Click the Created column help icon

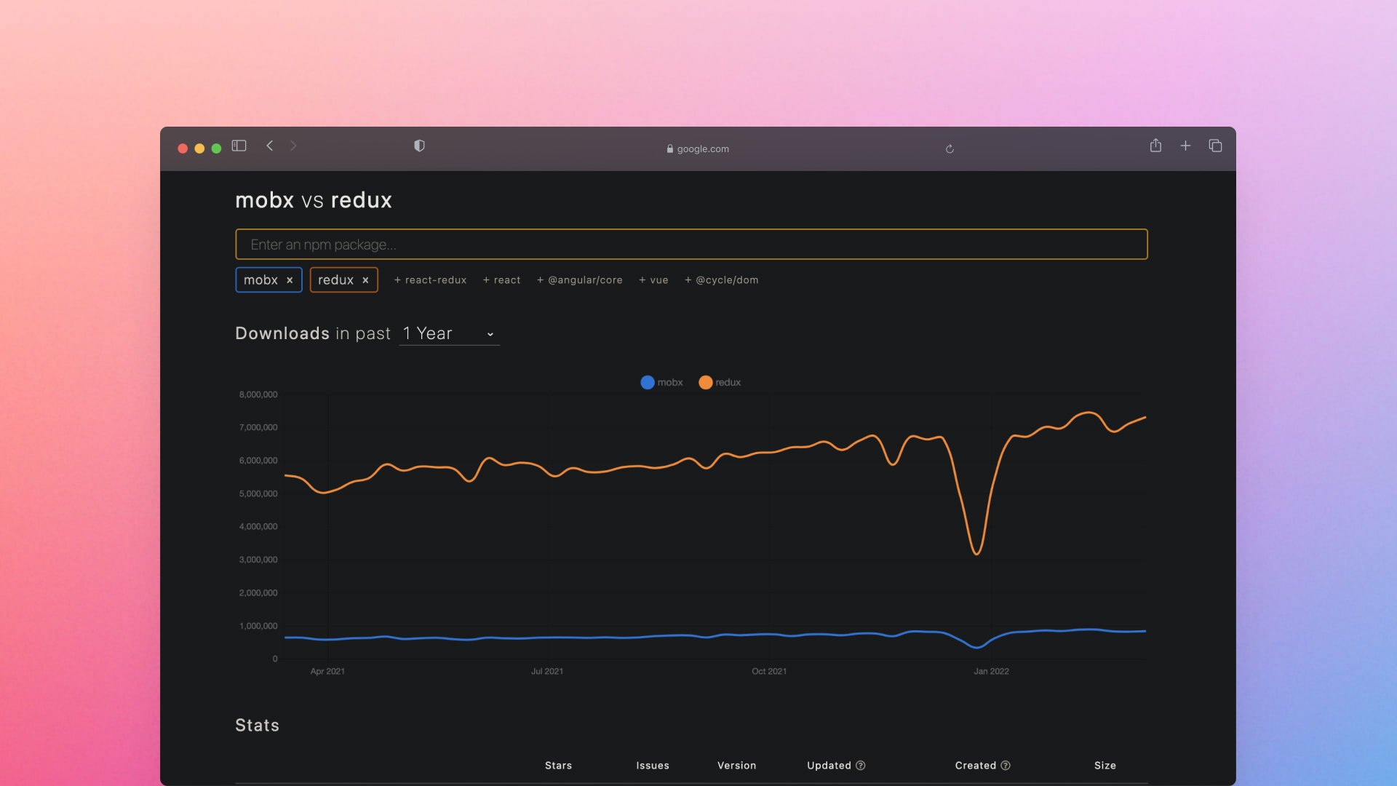pyautogui.click(x=1006, y=765)
